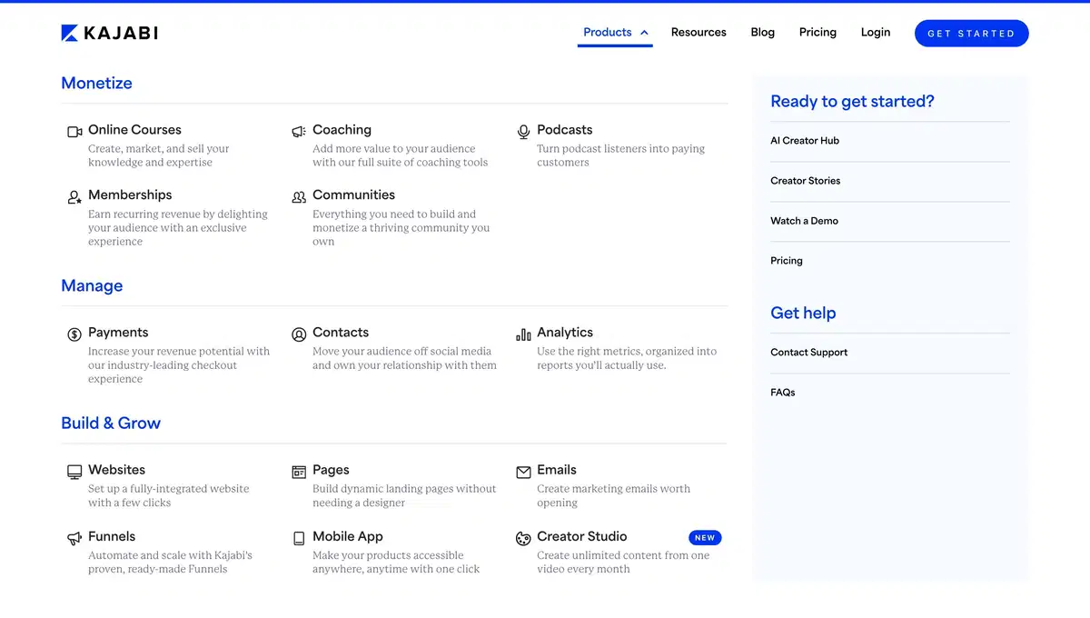Open AI Creator Hub in the sidebar

pyautogui.click(x=805, y=141)
